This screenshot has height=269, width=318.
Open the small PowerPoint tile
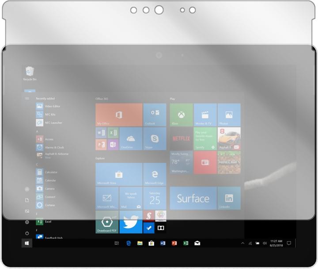pos(101,145)
